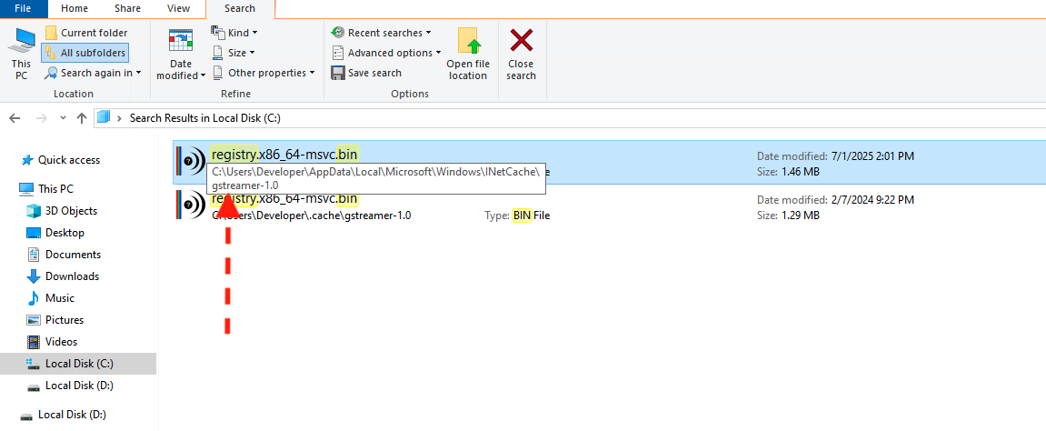Click the .cache\gstreamer-1.0 path text
Screen dimensions: 1046x431
click(311, 215)
